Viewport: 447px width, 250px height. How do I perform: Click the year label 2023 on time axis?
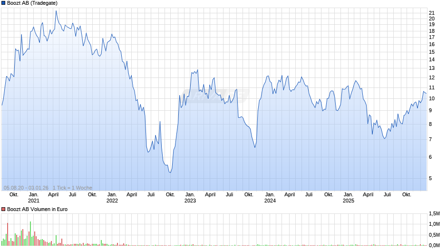point(190,201)
